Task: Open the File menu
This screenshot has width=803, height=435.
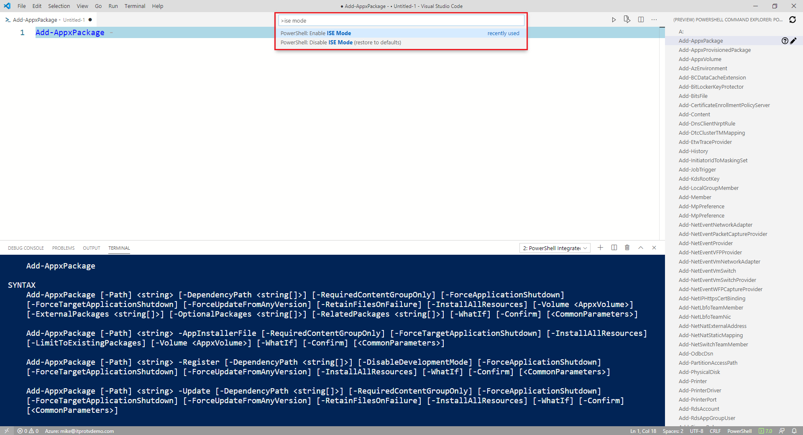Action: (22, 6)
